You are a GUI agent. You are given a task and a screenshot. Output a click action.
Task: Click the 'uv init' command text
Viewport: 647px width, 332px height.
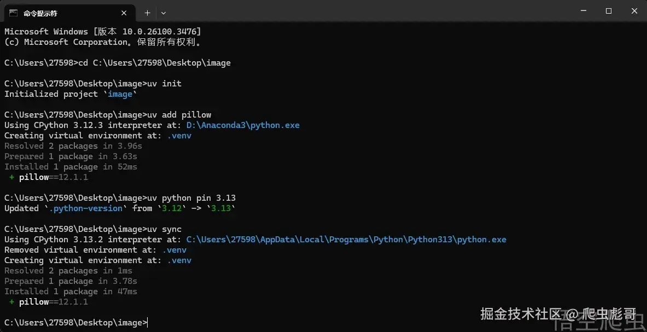tap(164, 83)
